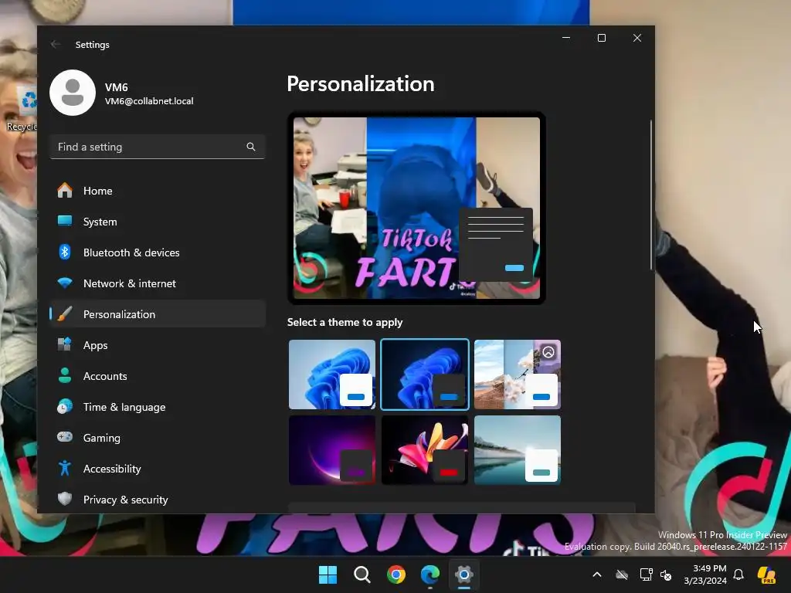Open the Accessibility figure icon
791x593 pixels.
pos(65,469)
